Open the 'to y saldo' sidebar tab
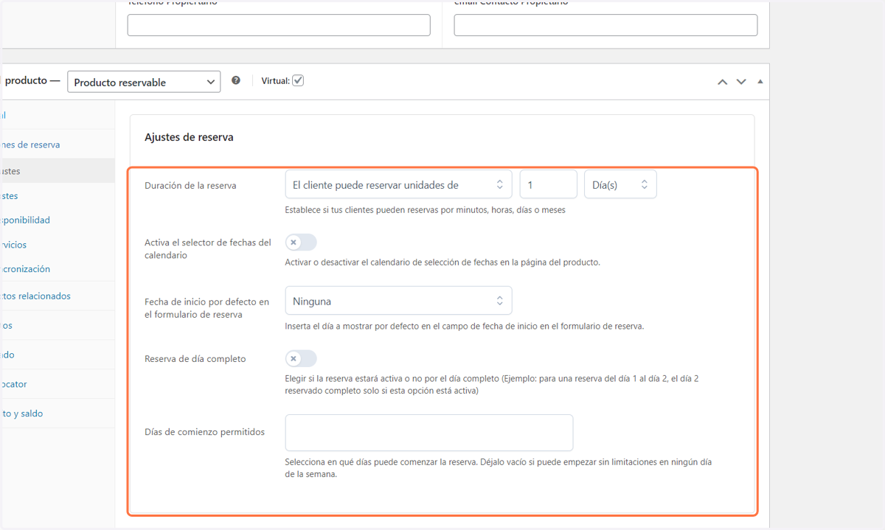The height and width of the screenshot is (530, 885). [21, 414]
